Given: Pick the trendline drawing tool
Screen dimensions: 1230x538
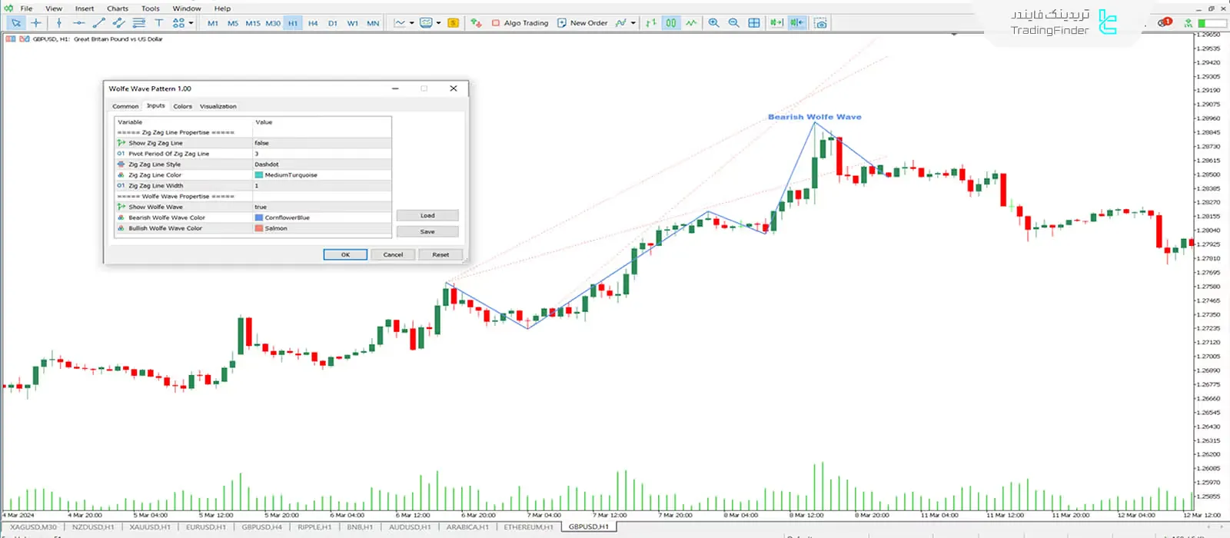Looking at the screenshot, I should point(98,23).
